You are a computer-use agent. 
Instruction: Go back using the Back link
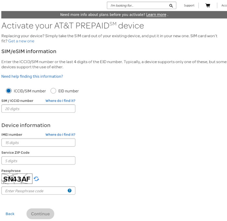(x=10, y=214)
